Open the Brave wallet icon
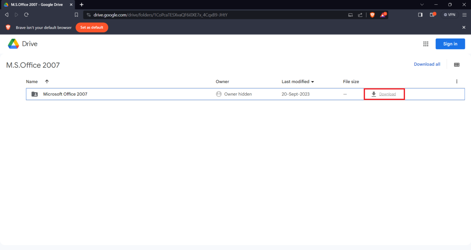The width and height of the screenshot is (471, 250). [432, 15]
